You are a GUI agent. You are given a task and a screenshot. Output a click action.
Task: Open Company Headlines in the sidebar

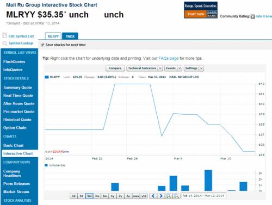pyautogui.click(x=12, y=173)
